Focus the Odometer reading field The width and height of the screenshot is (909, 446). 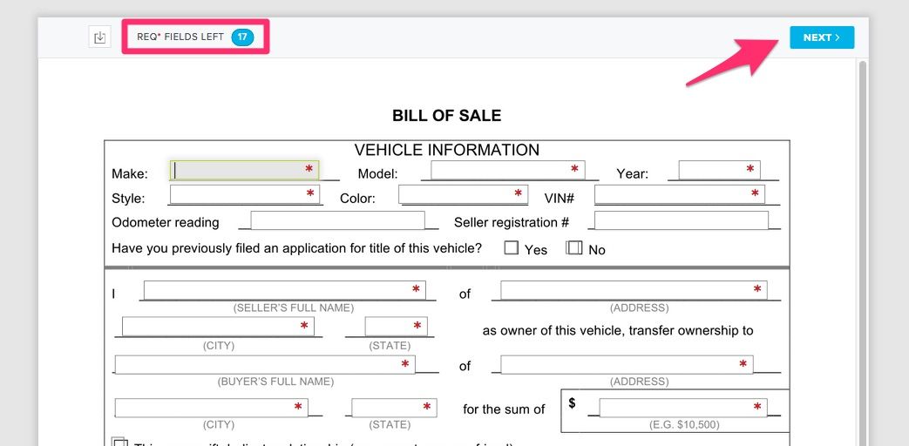point(337,220)
